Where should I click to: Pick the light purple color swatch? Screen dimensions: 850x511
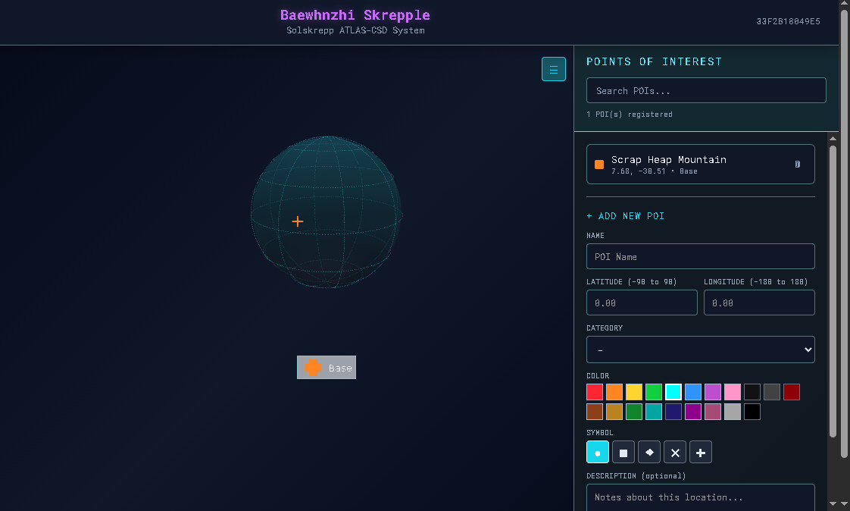(713, 392)
